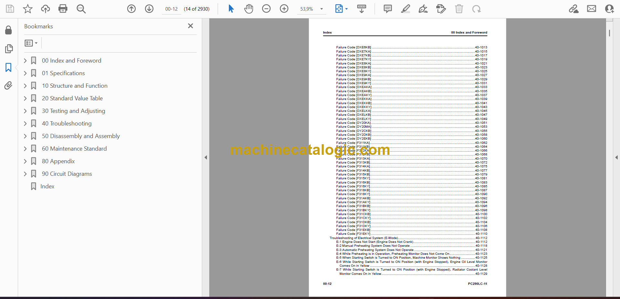This screenshot has height=299, width=620.
Task: Click the page number field showing 00-12
Action: pos(171,9)
